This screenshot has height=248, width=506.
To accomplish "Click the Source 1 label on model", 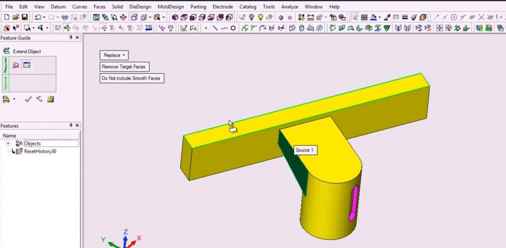I will [304, 150].
